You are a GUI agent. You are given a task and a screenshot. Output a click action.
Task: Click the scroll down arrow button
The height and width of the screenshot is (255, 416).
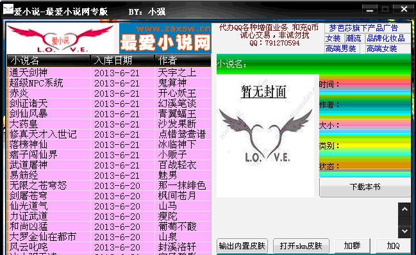click(x=404, y=231)
